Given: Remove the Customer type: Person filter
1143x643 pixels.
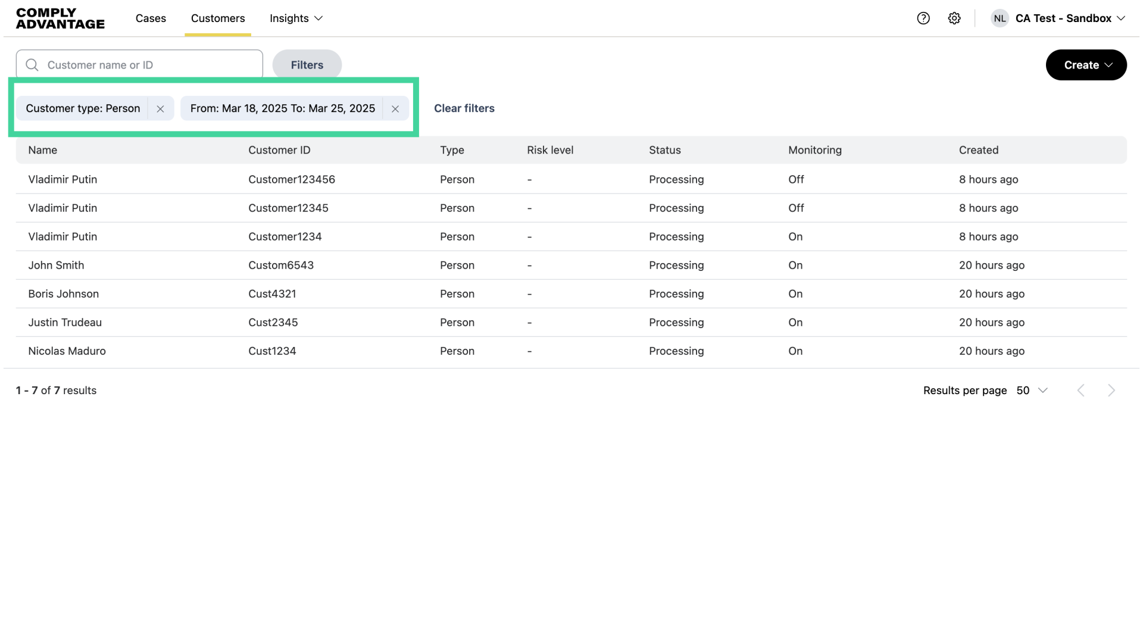Looking at the screenshot, I should 160,109.
